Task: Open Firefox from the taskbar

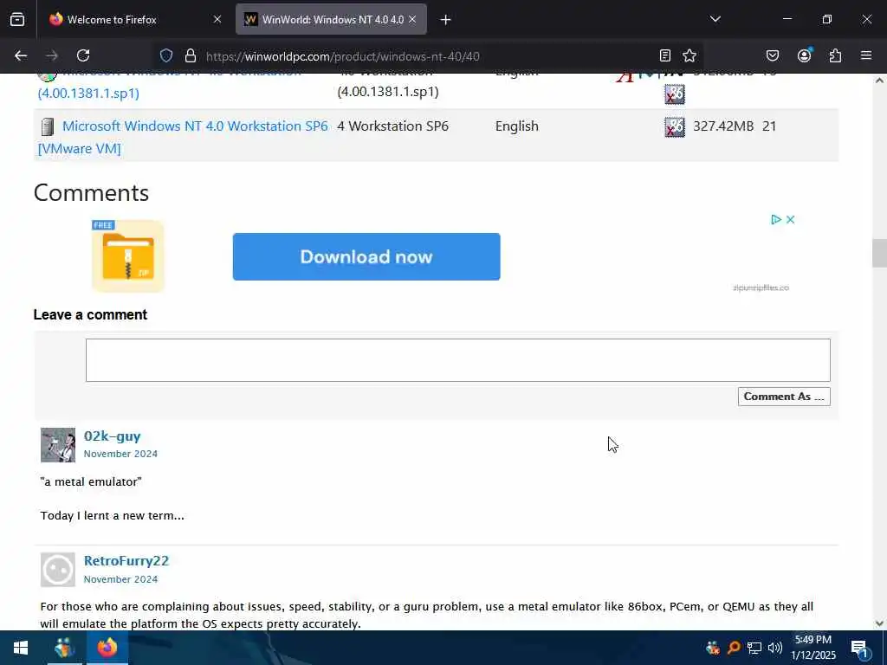Action: click(107, 648)
